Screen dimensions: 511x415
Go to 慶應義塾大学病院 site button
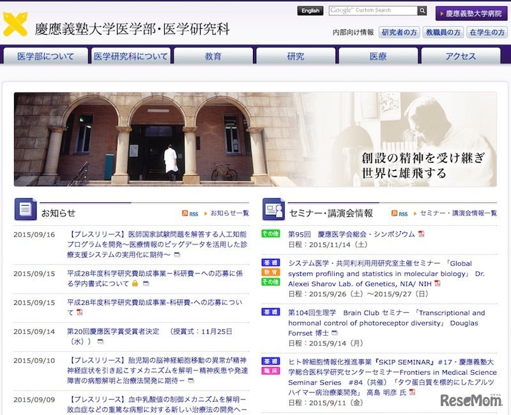click(471, 13)
